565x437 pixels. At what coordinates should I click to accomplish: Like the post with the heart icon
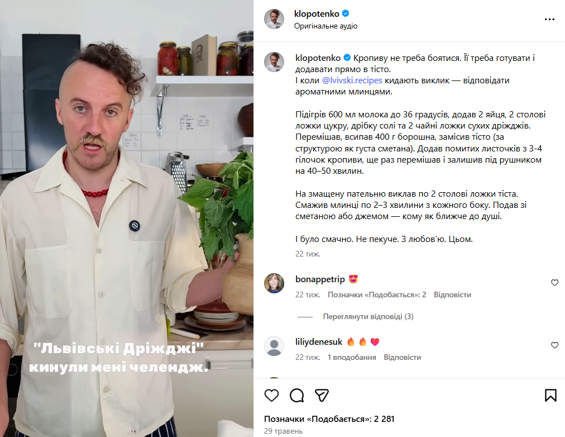click(271, 396)
